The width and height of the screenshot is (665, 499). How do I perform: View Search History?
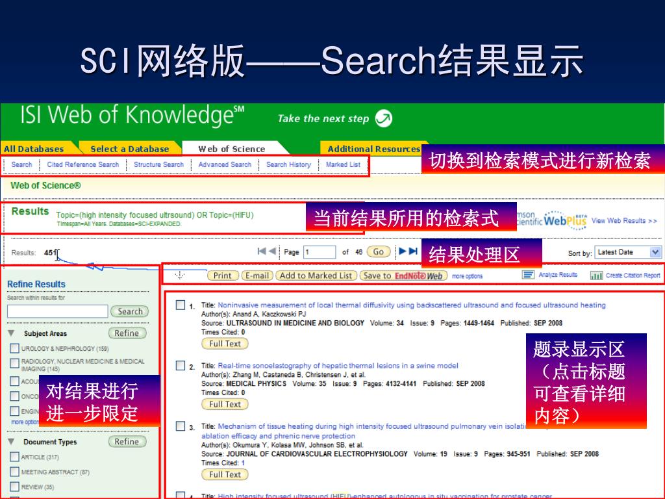(x=288, y=164)
